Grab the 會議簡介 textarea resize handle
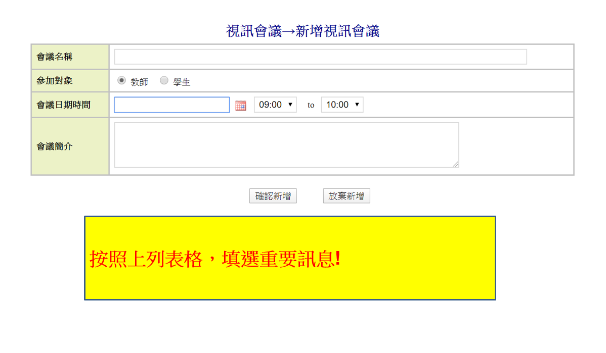606x353 pixels. (x=456, y=164)
